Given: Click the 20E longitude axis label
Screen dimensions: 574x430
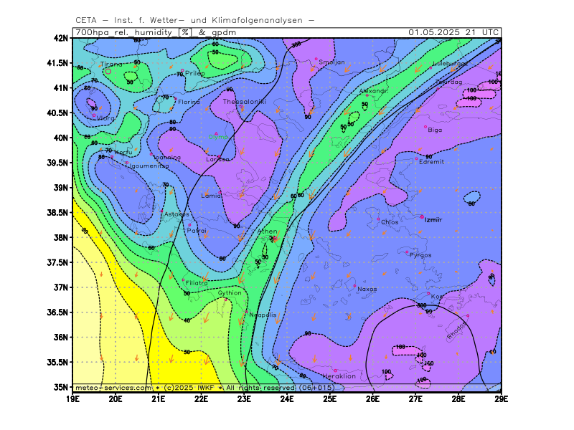Looking at the screenshot, I should (116, 399).
